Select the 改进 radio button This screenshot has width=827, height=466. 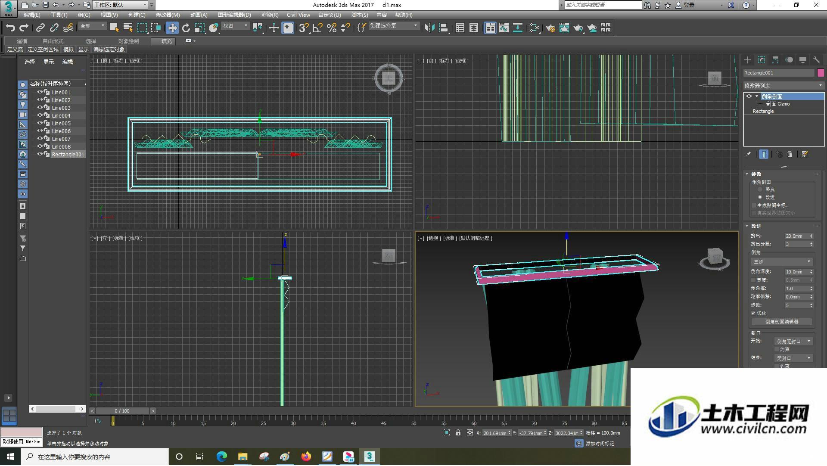(760, 197)
